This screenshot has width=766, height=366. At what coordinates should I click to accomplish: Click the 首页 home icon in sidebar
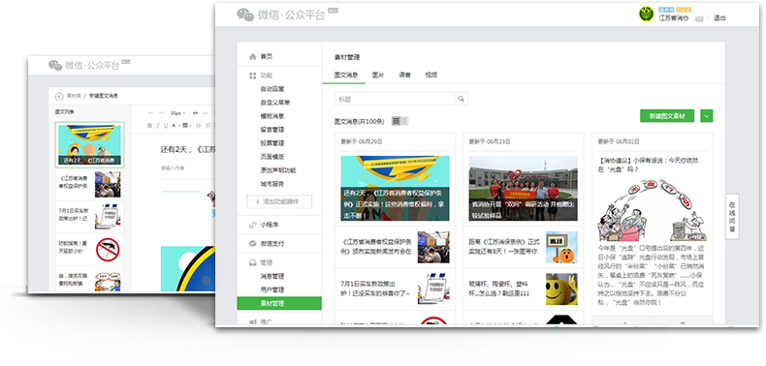tap(252, 56)
